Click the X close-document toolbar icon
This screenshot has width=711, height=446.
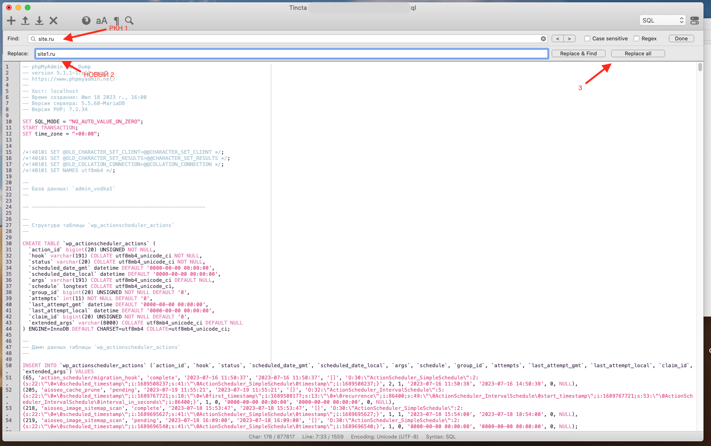[x=53, y=21]
